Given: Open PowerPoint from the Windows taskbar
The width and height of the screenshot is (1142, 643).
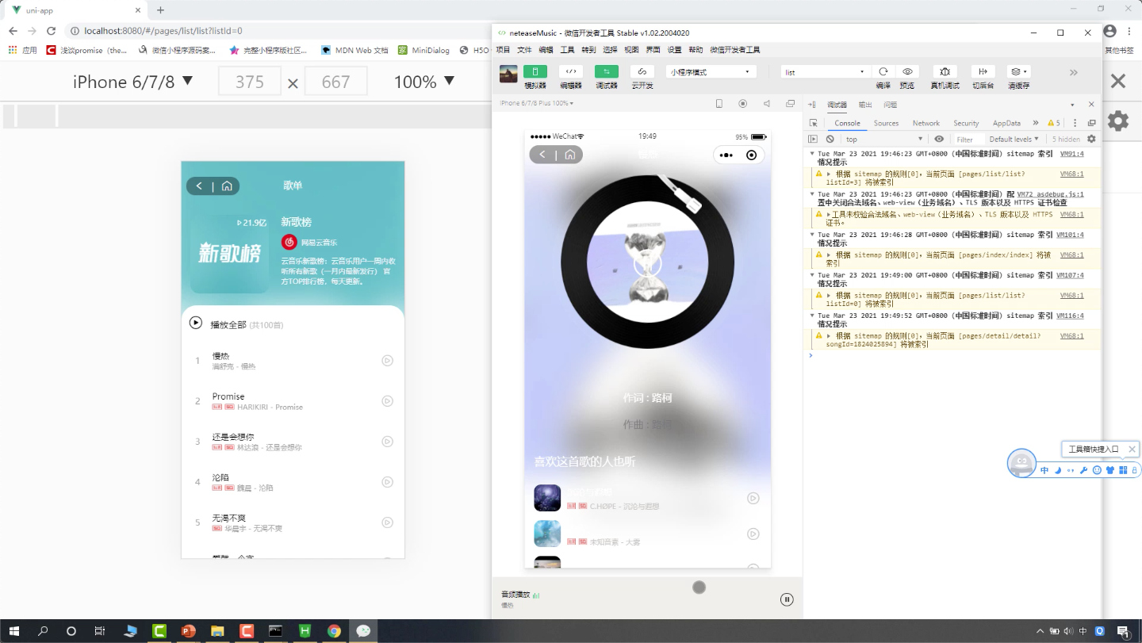Looking at the screenshot, I should click(x=188, y=631).
